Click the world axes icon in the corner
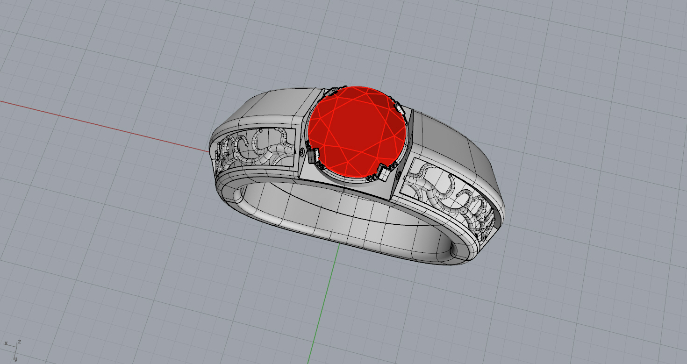 12,350
